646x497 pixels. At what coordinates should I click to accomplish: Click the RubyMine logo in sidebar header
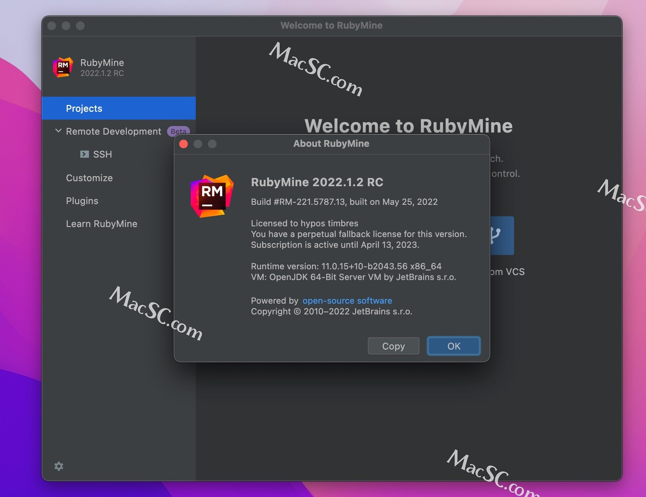(63, 67)
